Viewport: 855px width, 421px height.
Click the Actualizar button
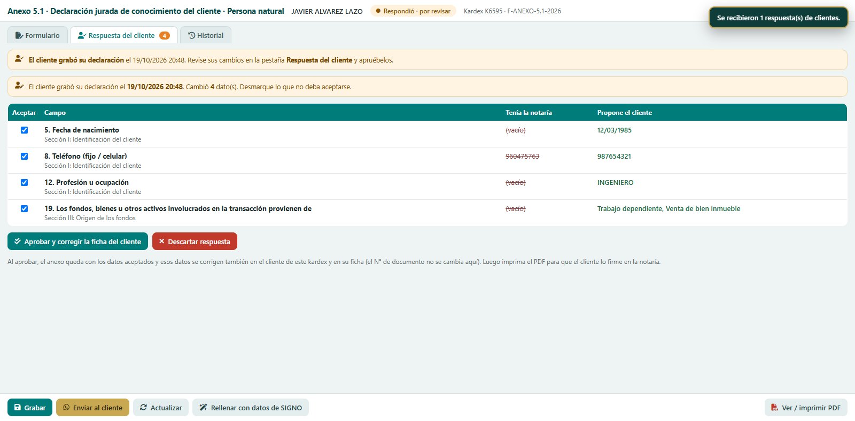[161, 408]
